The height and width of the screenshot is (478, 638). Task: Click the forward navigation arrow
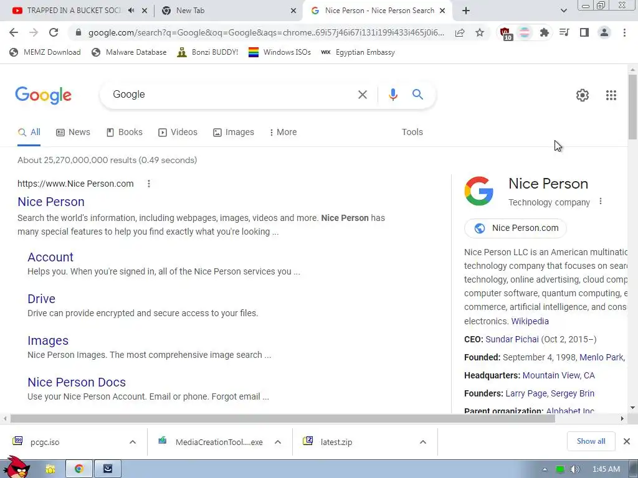(x=34, y=32)
